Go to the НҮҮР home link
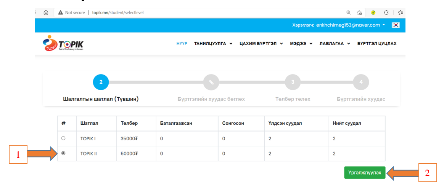The image size is (444, 189). 182,44
